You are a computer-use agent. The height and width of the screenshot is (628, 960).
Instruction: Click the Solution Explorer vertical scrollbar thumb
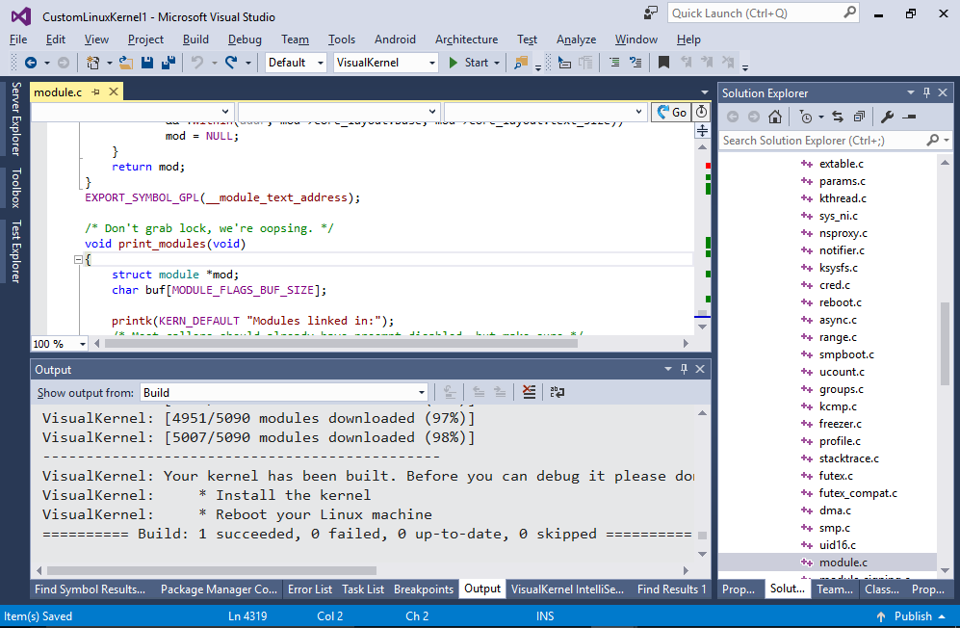click(945, 344)
